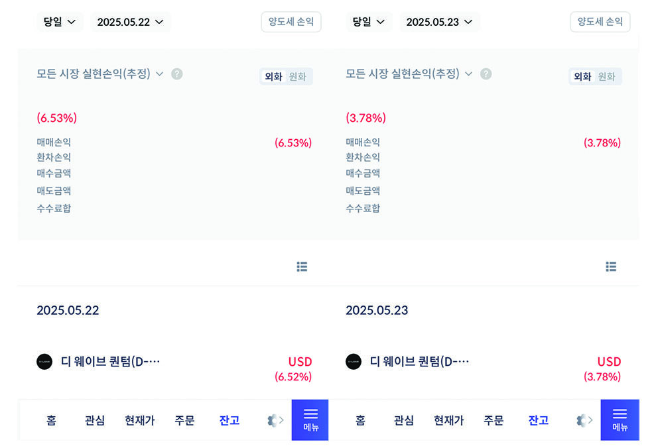This screenshot has height=446, width=658.
Task: Open the 2025.05.22 date dropdown
Action: click(130, 22)
